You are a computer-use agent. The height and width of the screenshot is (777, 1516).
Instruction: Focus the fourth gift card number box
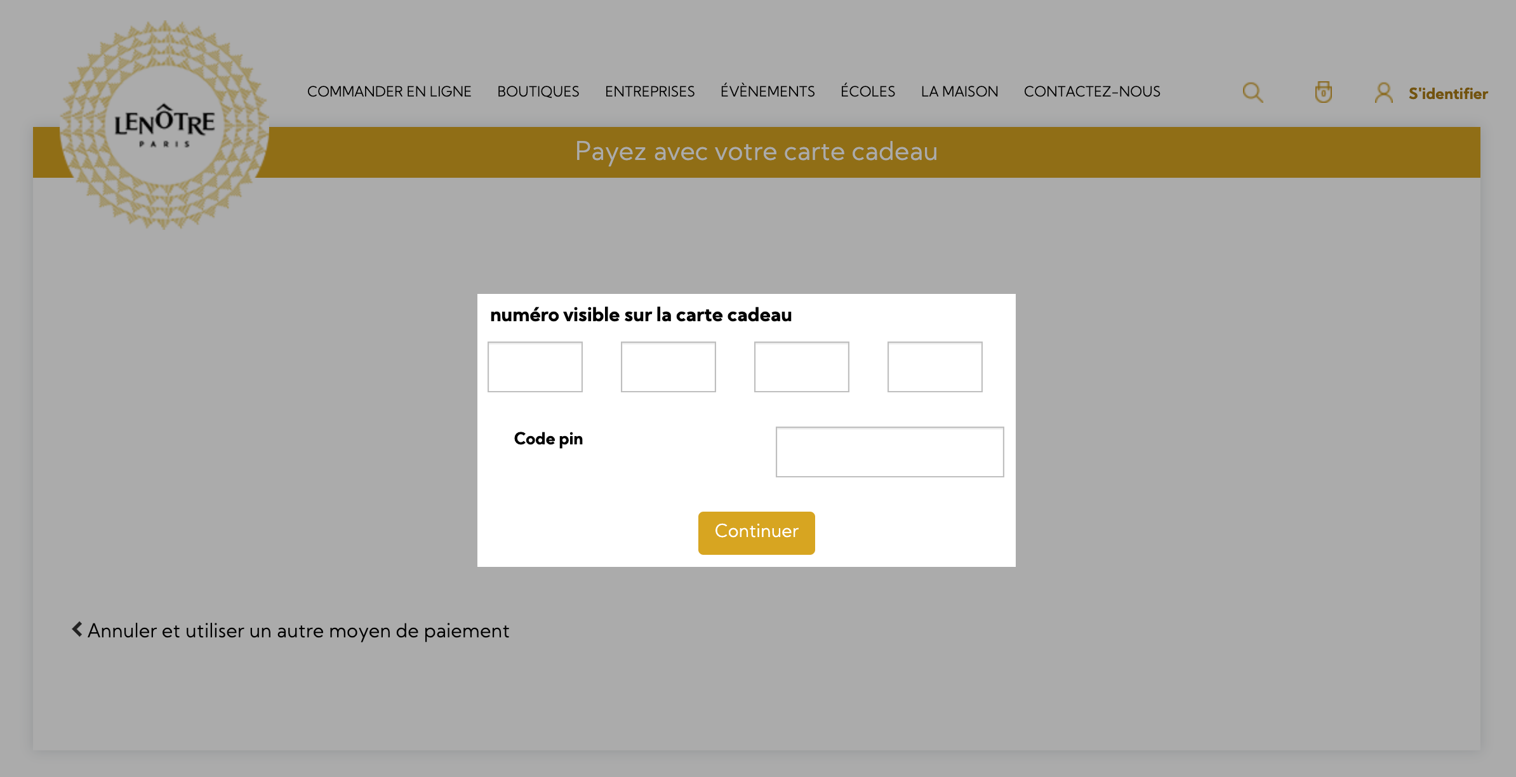(x=935, y=367)
